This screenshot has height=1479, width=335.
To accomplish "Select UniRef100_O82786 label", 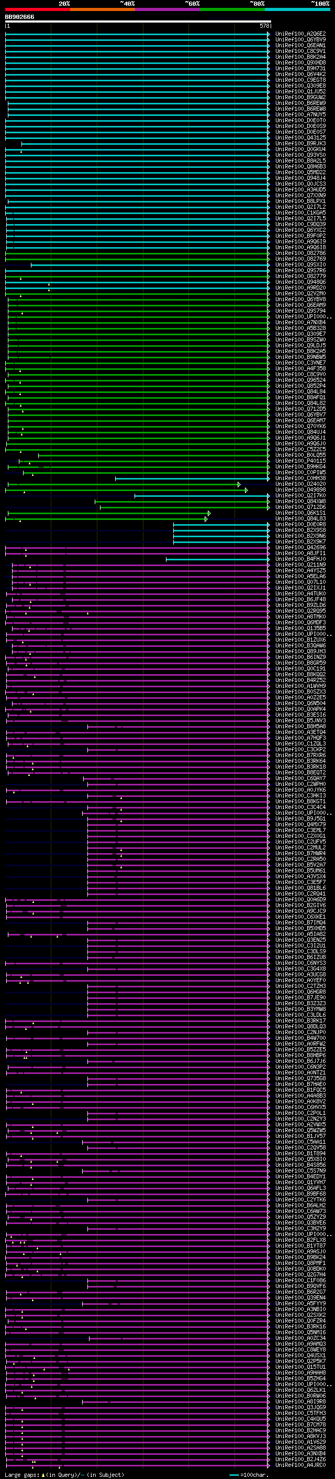I will [x=300, y=253].
